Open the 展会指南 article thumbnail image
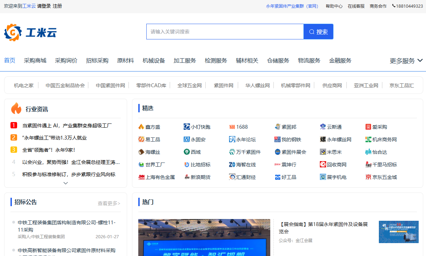Image resolution: width=426 pixels, height=256 pixels. click(x=398, y=232)
